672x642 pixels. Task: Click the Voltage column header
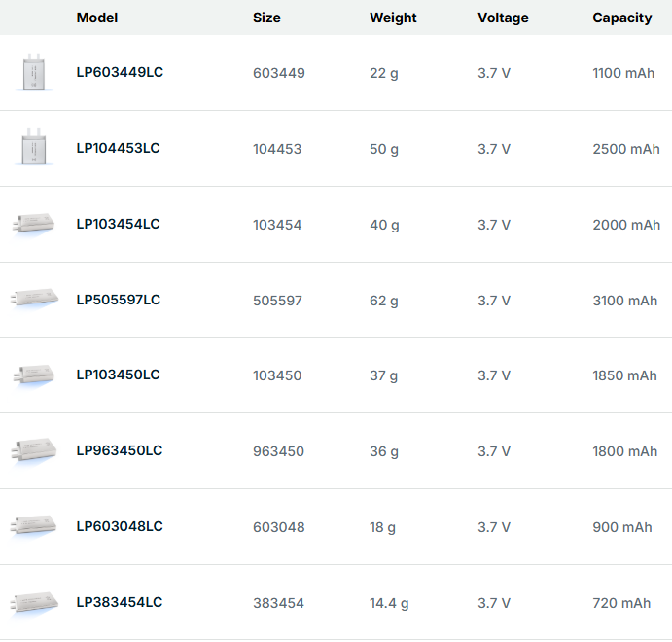(504, 18)
